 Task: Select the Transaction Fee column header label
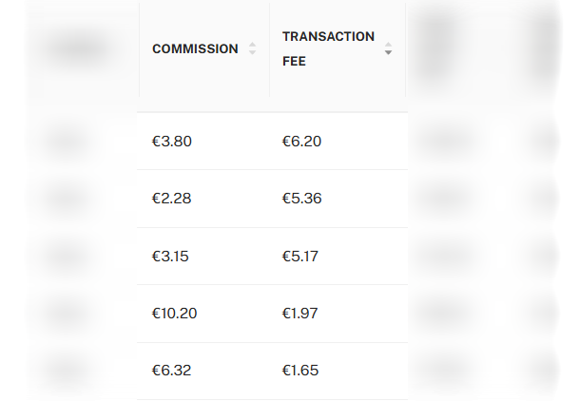328,48
